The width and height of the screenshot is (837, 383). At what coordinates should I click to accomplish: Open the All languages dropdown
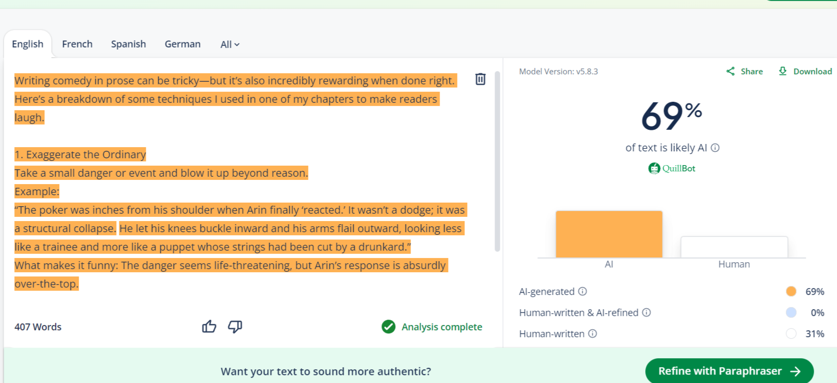[x=230, y=44]
